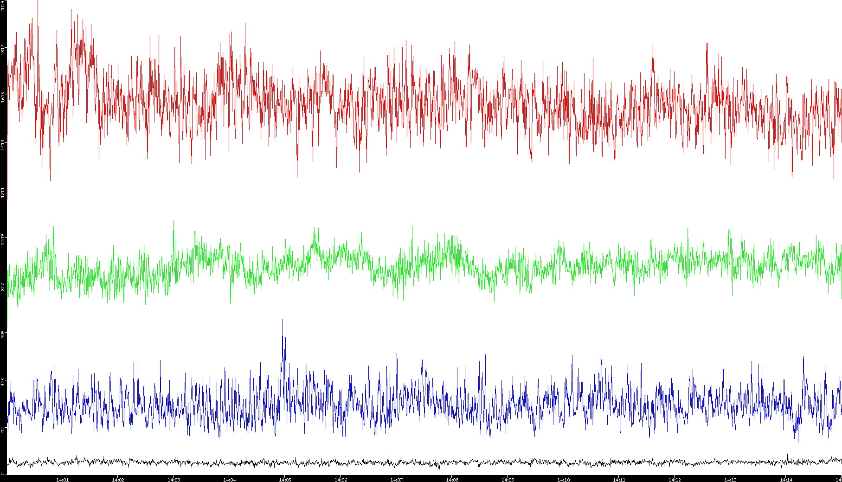
Task: Click the 1009 vertical axis label
Action: tap(3, 240)
